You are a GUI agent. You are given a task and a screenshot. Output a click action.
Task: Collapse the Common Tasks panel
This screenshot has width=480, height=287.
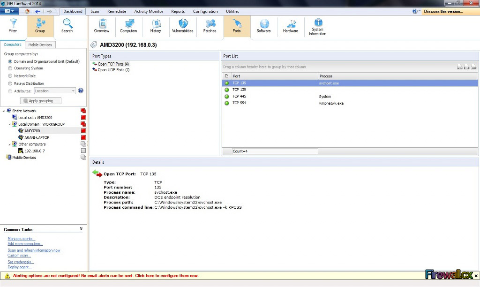81,229
